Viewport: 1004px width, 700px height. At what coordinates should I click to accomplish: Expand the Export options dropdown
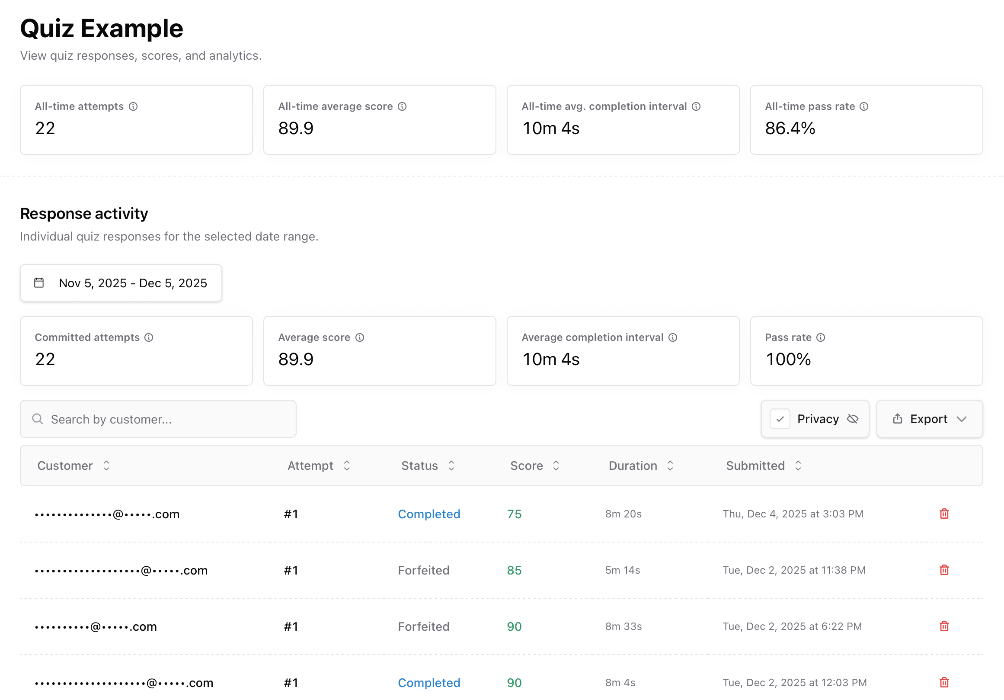(962, 419)
